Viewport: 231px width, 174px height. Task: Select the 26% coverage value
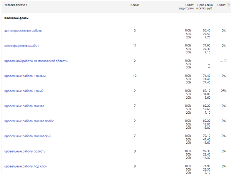[224, 91]
